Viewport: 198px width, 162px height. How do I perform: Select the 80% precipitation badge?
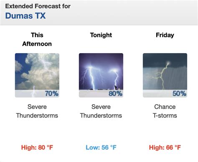(115, 93)
